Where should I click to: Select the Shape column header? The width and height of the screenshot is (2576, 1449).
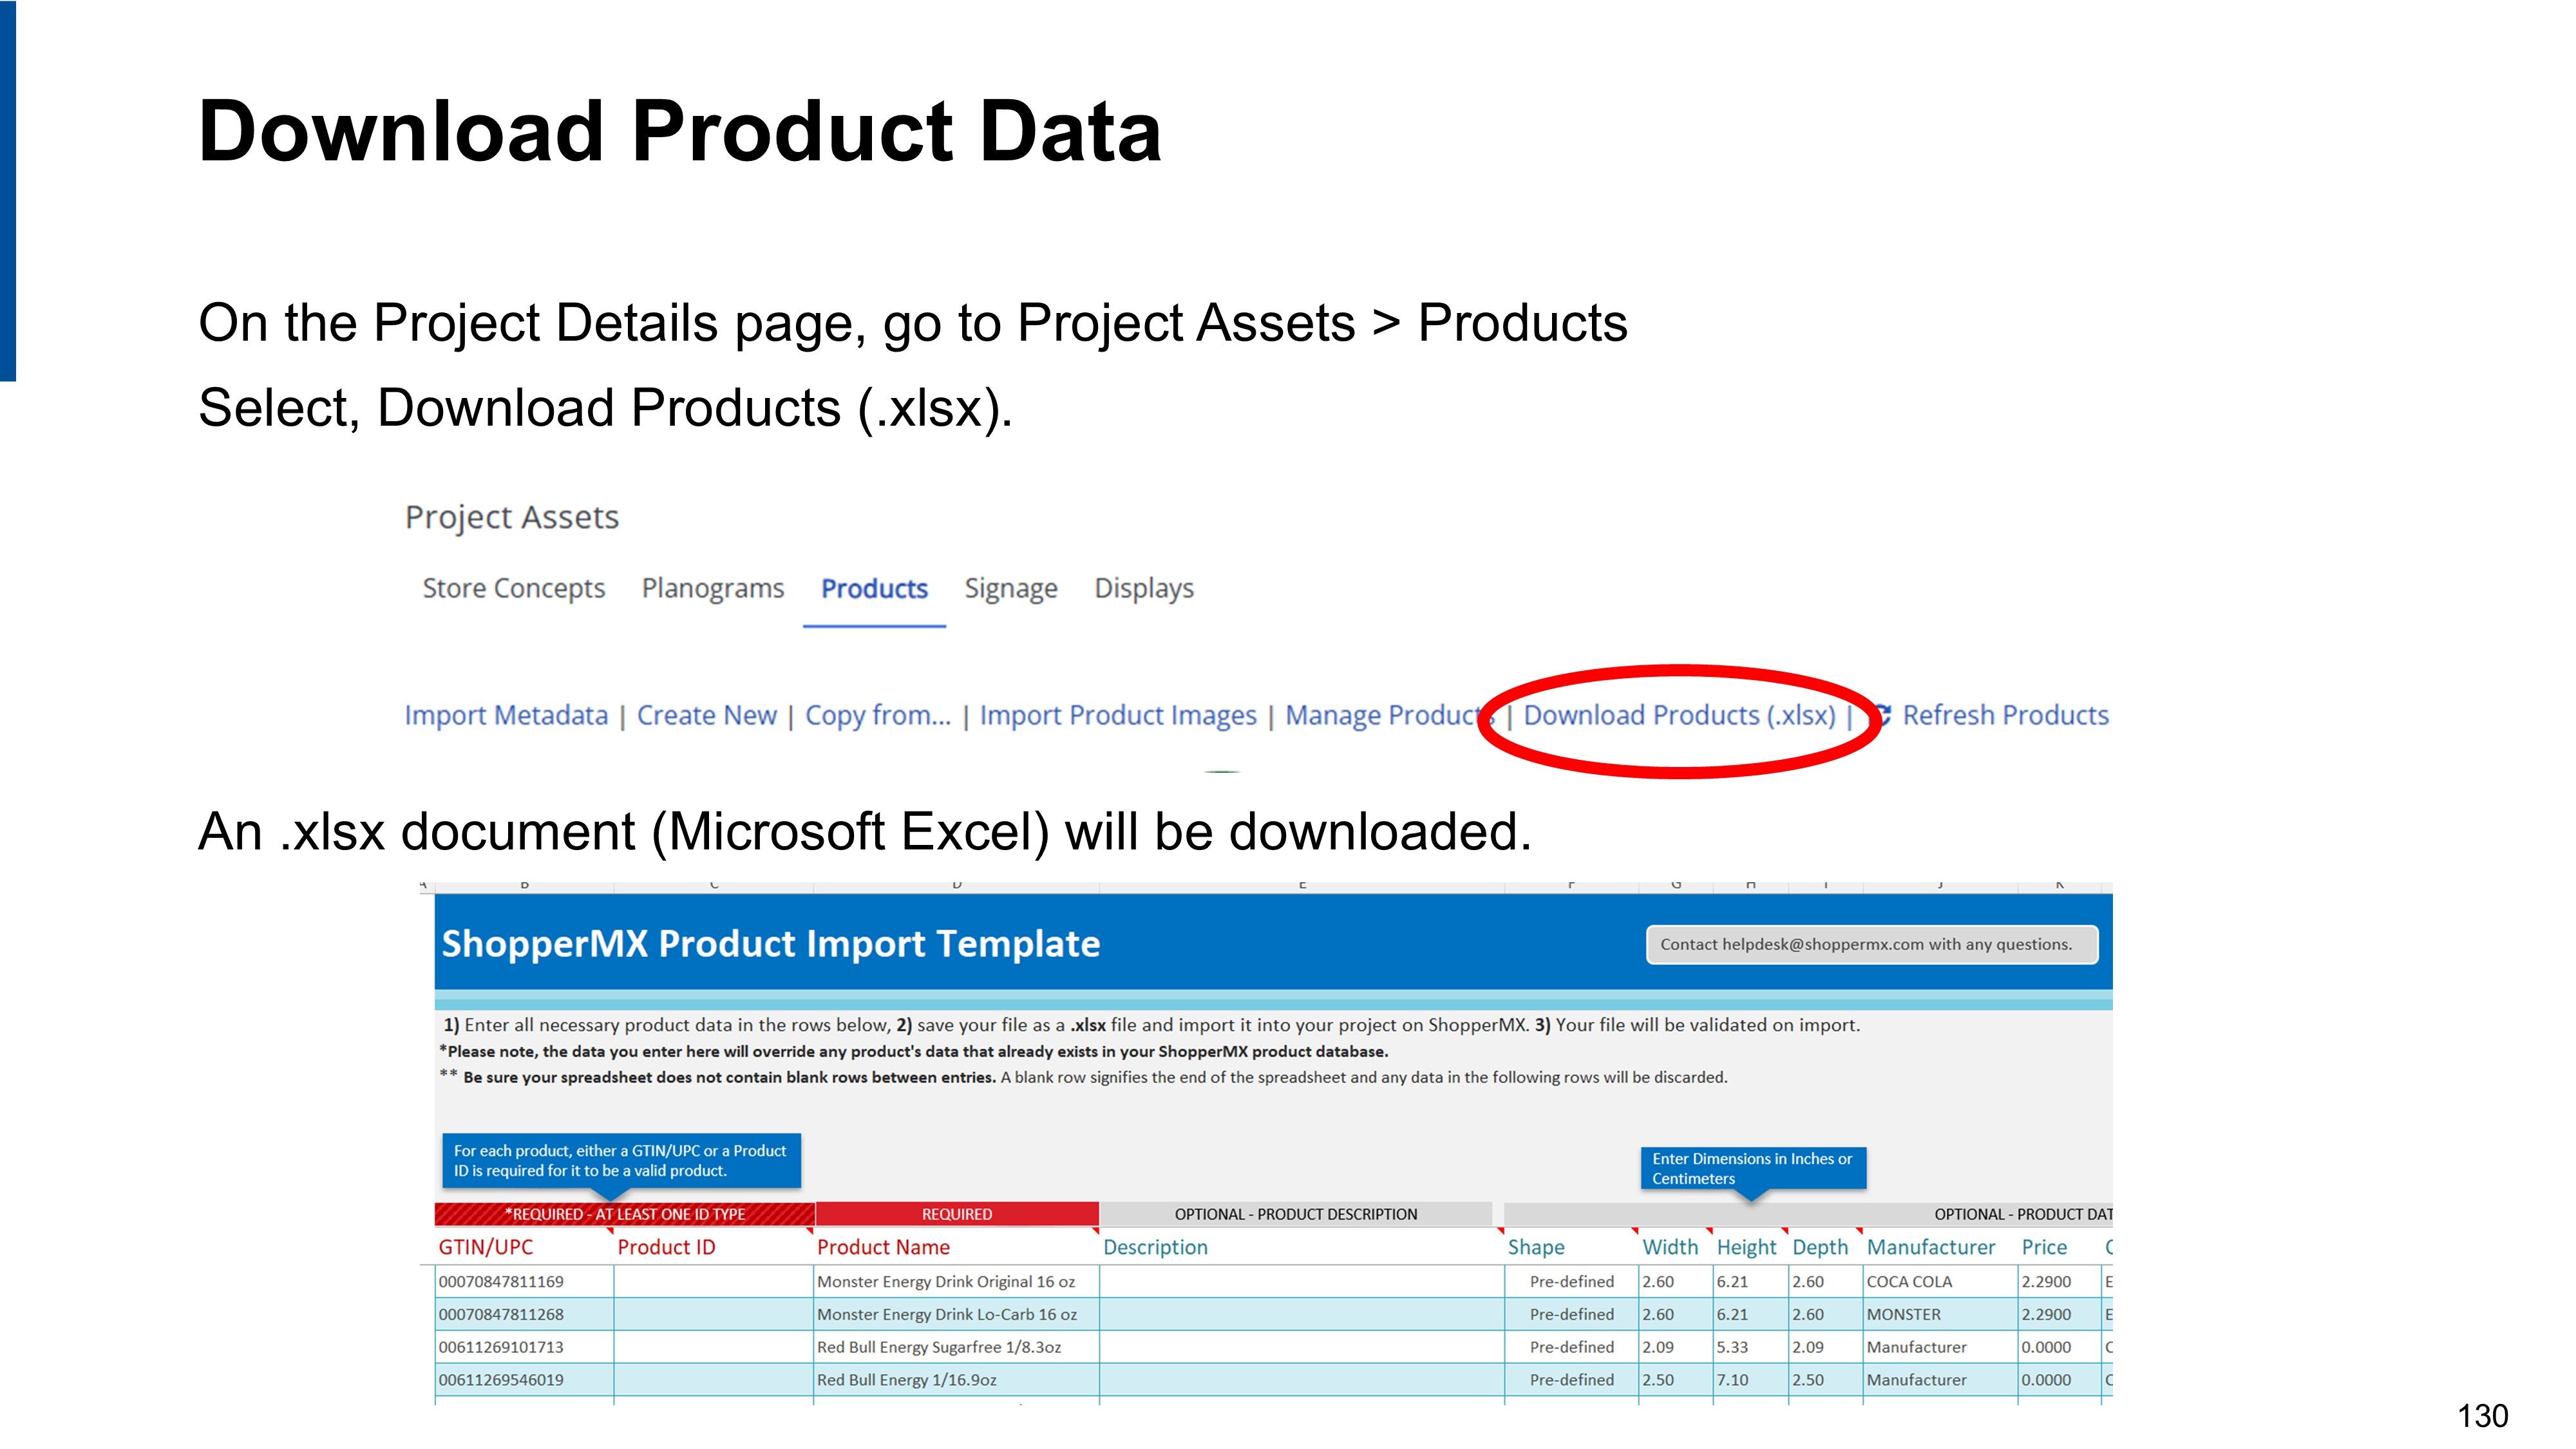(1536, 1247)
